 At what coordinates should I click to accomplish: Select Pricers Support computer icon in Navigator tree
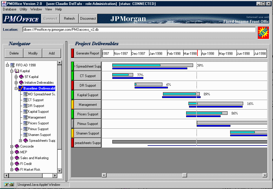click(25, 123)
